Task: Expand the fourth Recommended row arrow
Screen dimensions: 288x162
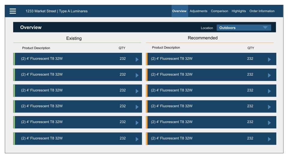Action: point(269,107)
